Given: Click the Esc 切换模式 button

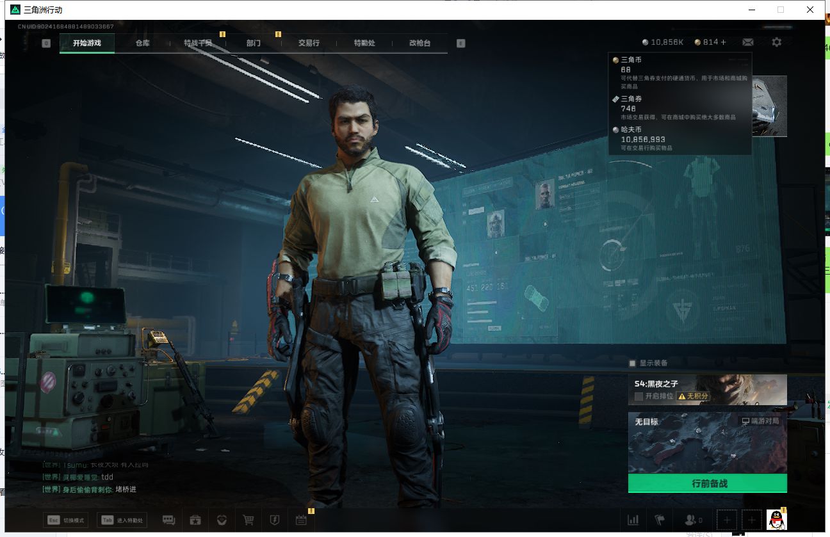Looking at the screenshot, I should tap(65, 520).
